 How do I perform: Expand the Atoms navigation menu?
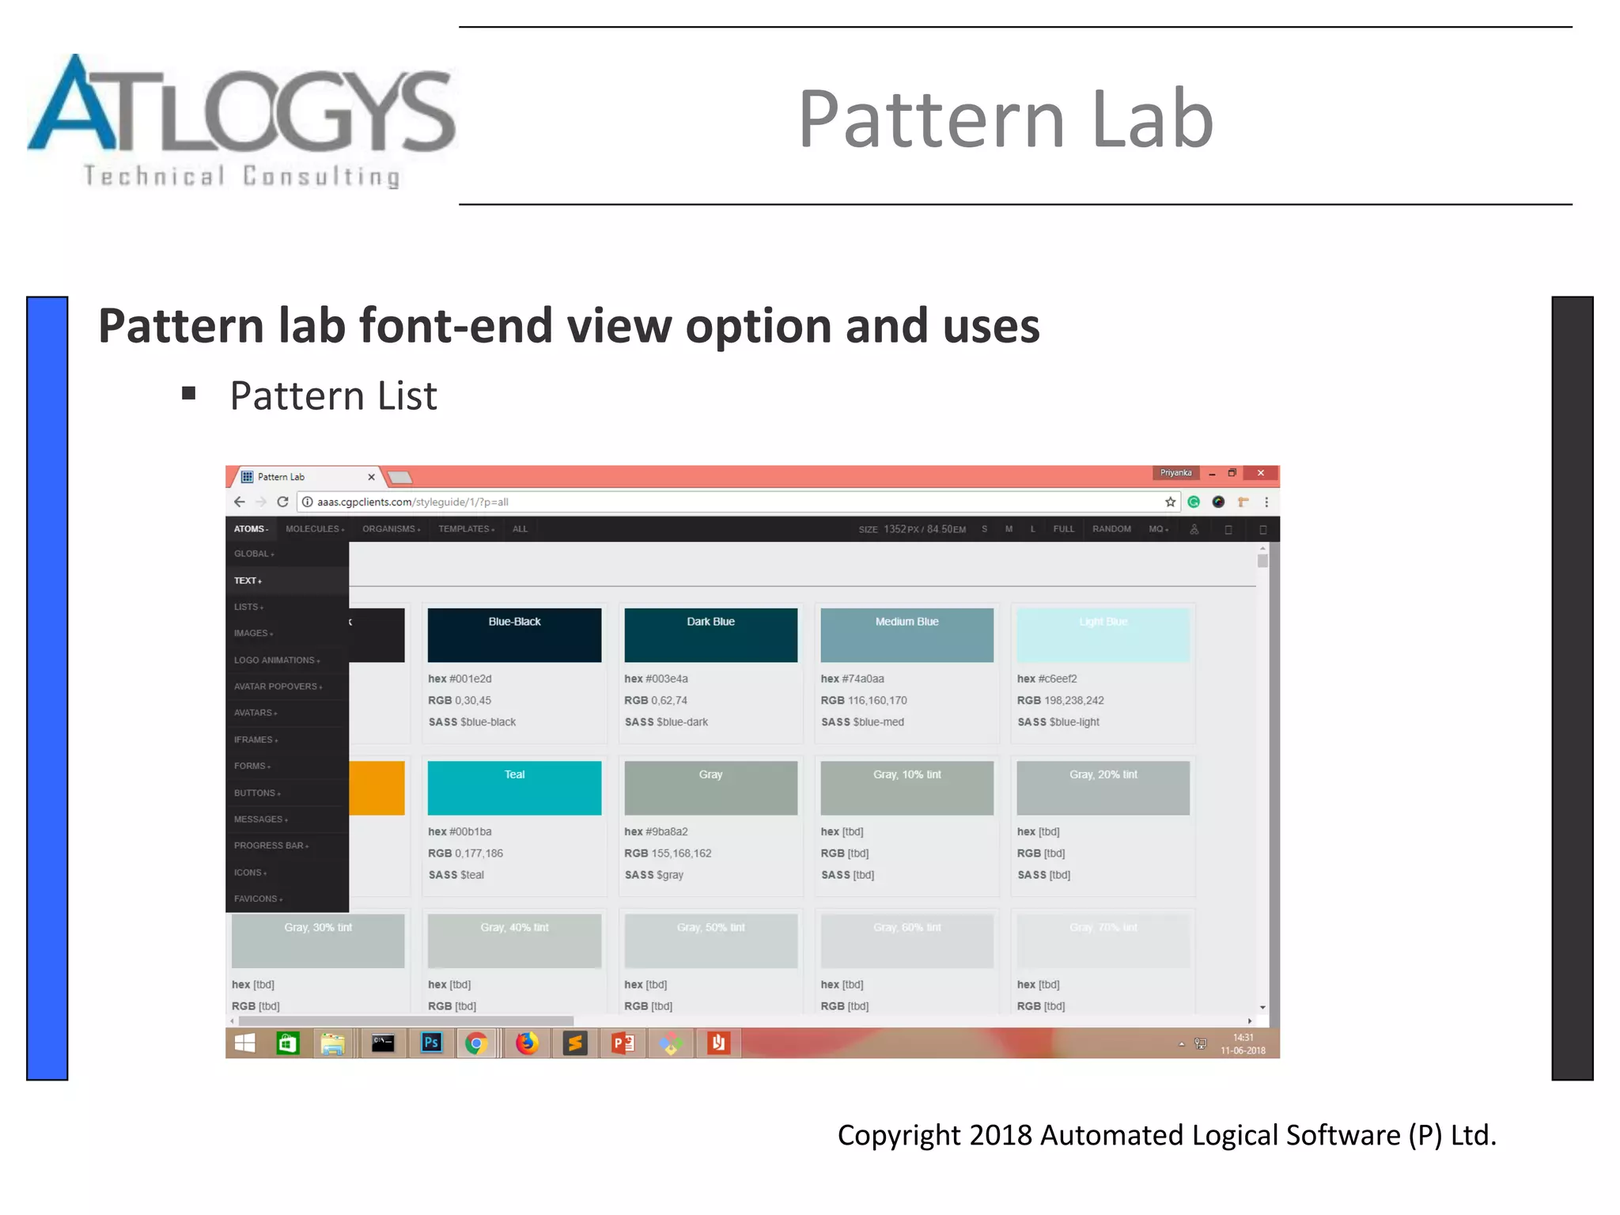click(x=251, y=529)
